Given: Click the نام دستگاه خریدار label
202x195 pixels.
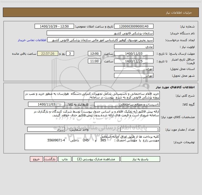Looking at the screenshot, I should 182,34.
